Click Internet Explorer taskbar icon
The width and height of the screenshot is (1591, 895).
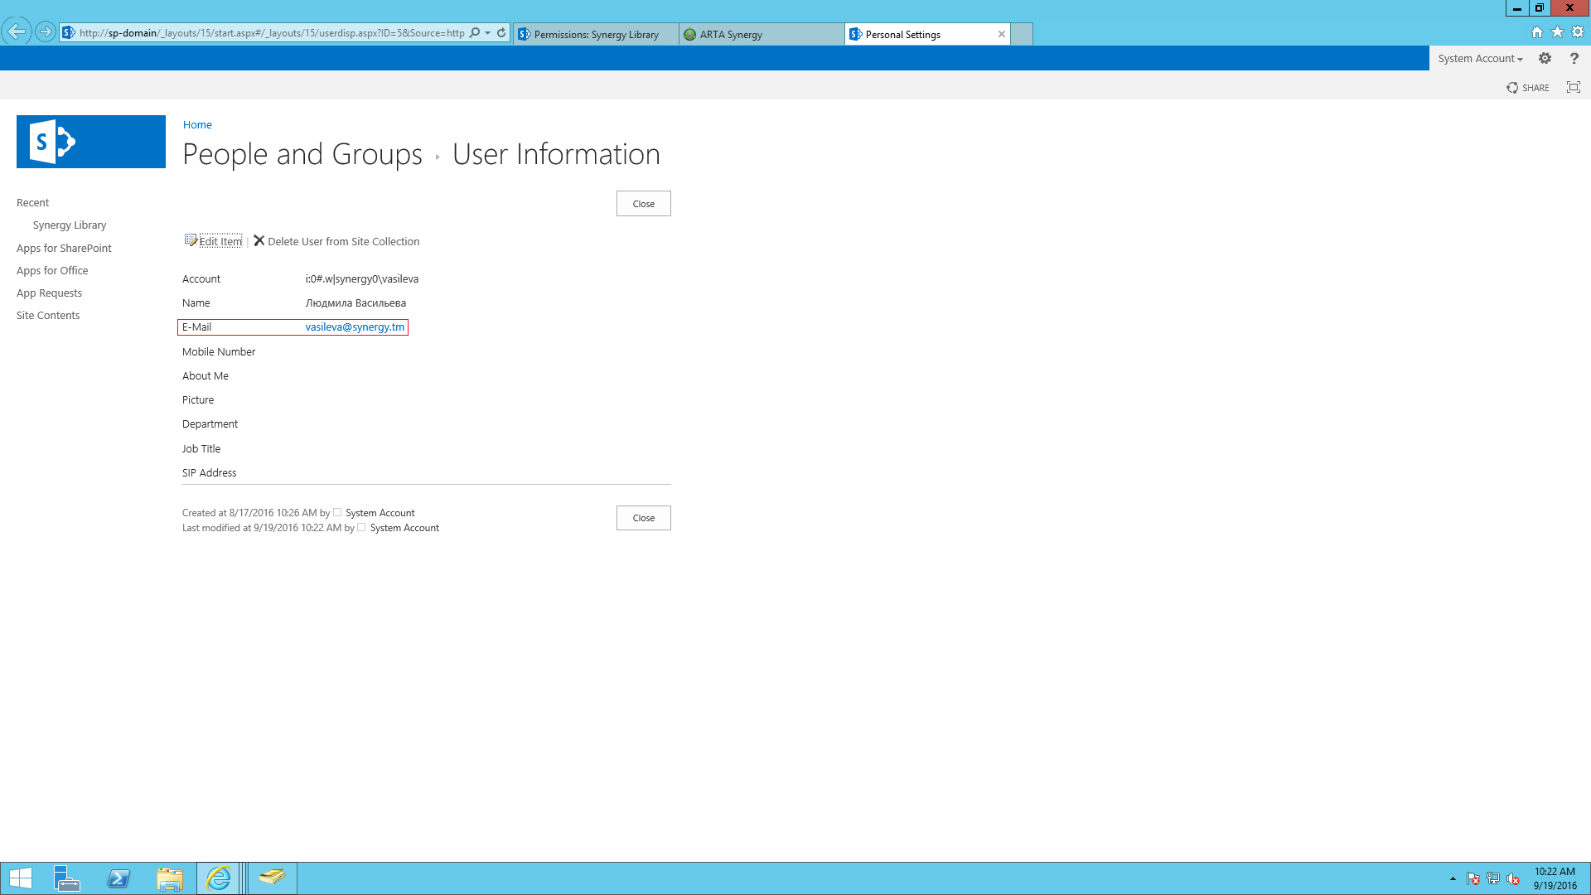tap(220, 878)
